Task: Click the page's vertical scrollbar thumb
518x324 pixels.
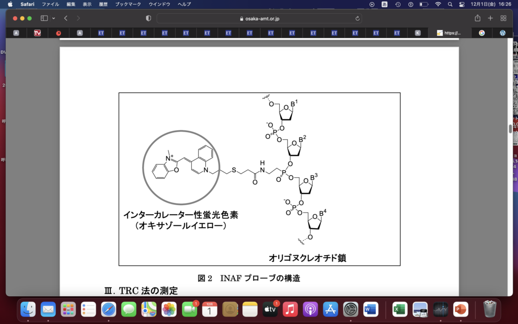Action: [510, 128]
